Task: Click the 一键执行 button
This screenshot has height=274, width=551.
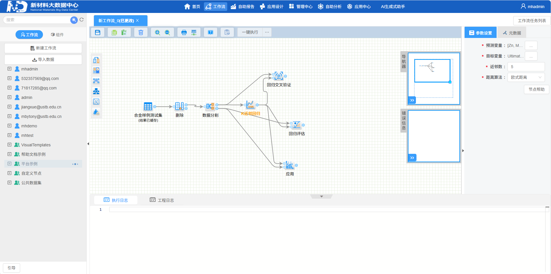Action: 250,32
